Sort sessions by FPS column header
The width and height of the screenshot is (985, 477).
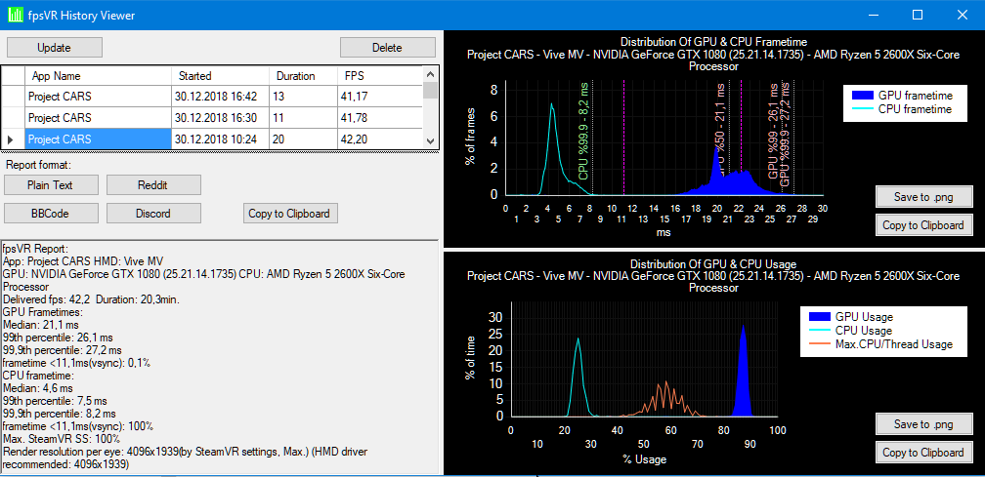(381, 76)
